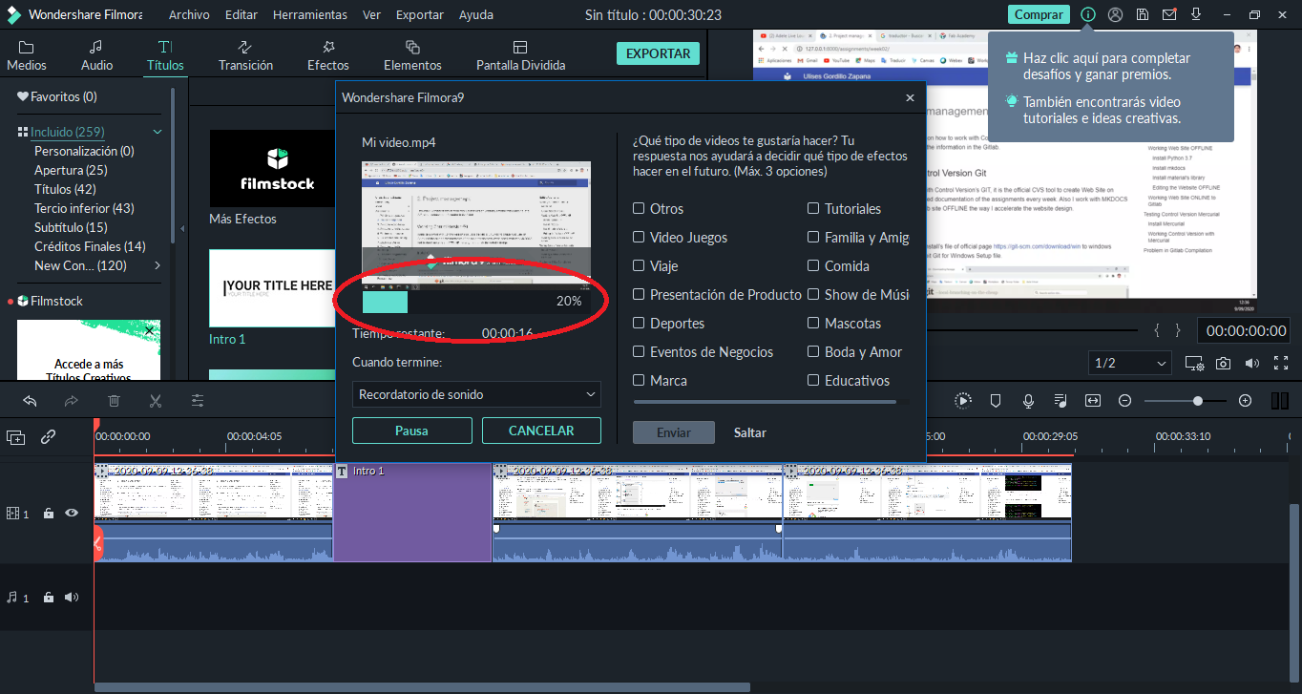
Task: Switch to the Transición tab
Action: 245,55
